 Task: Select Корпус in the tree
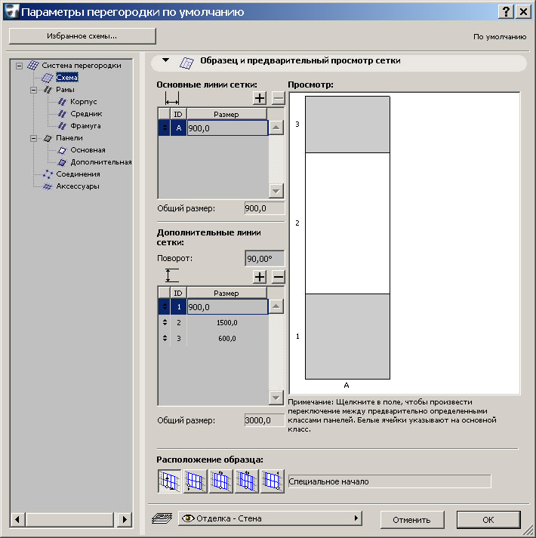(83, 102)
